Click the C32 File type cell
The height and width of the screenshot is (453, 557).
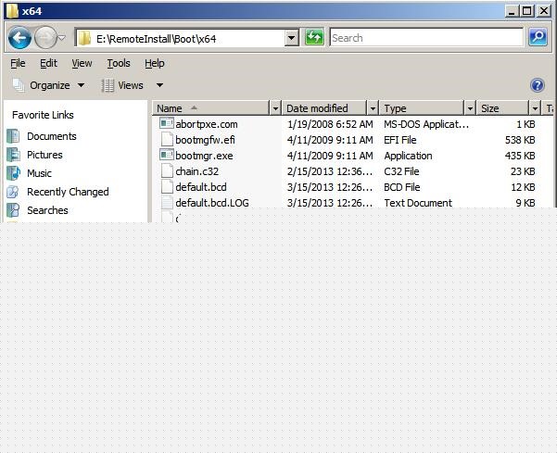click(x=401, y=171)
